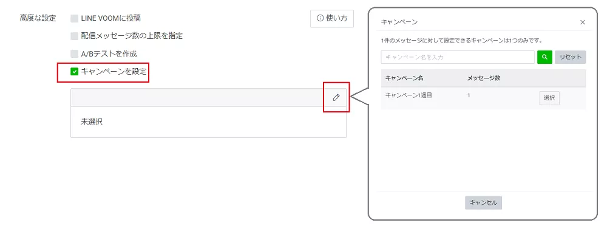This screenshot has height=234, width=607.
Task: Focus the キャンペーン名を入力 search field
Action: pyautogui.click(x=458, y=57)
